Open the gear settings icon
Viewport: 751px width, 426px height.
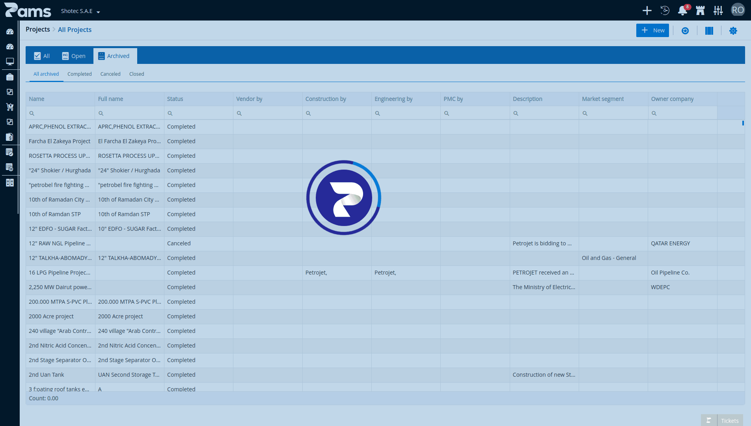733,31
